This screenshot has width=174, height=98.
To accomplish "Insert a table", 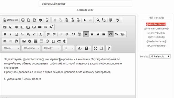I will [36, 41].
